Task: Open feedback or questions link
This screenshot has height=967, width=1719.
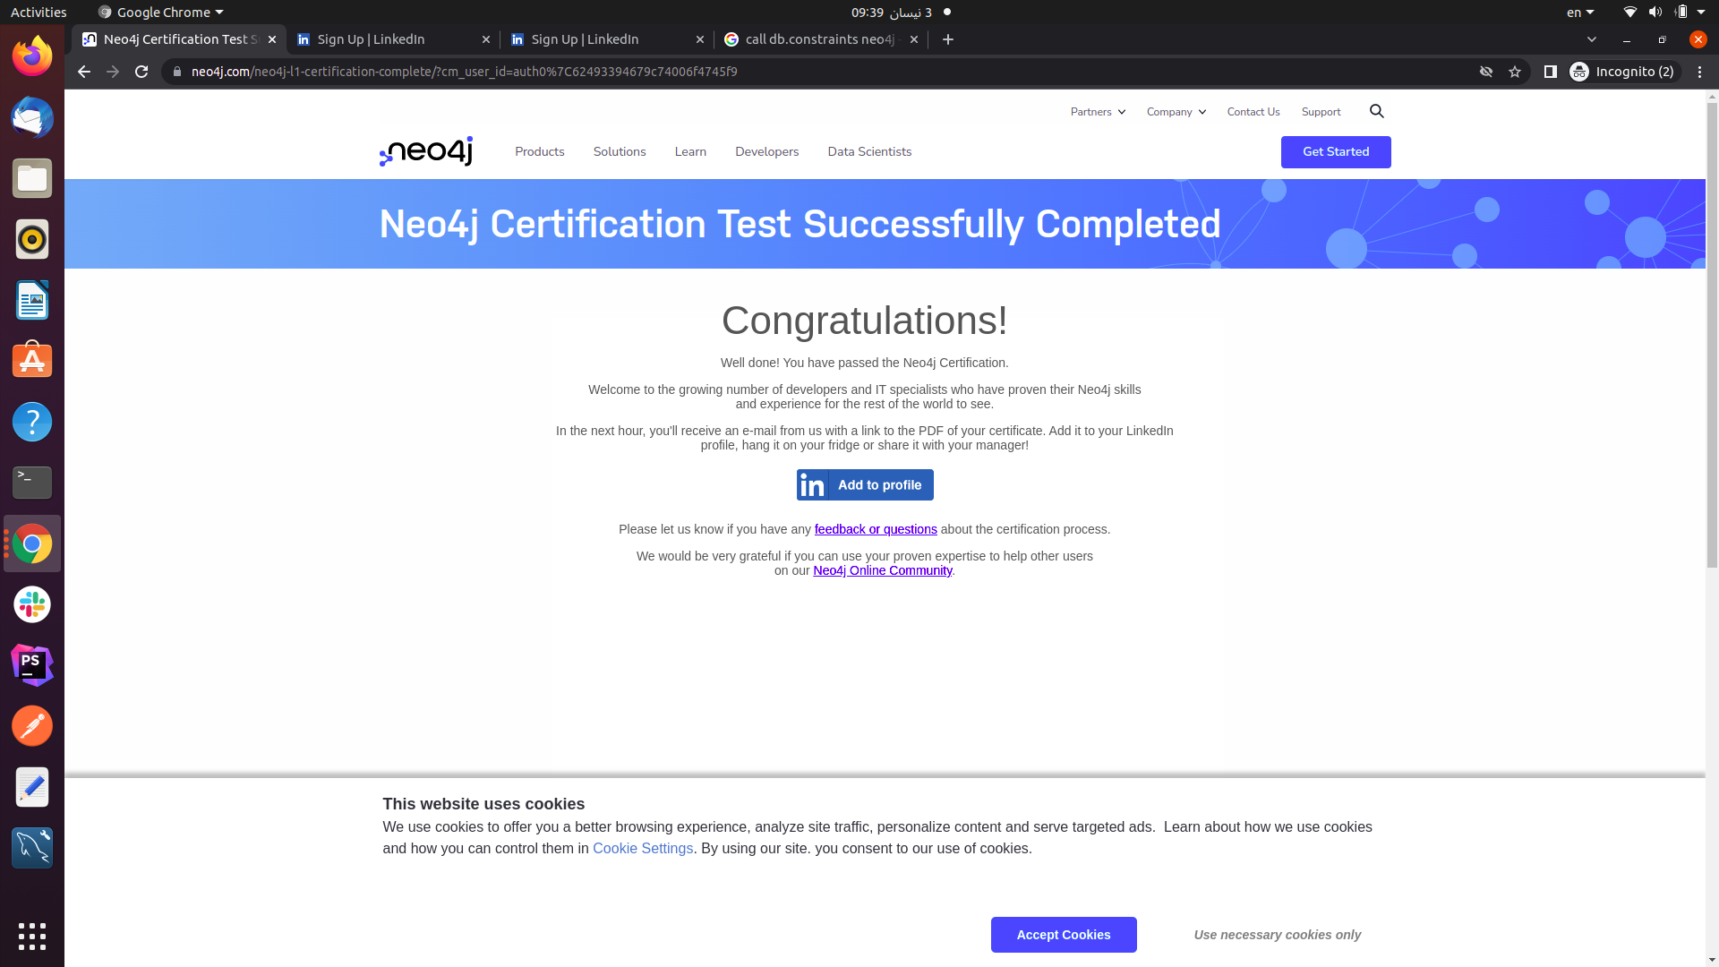Action: [x=876, y=529]
